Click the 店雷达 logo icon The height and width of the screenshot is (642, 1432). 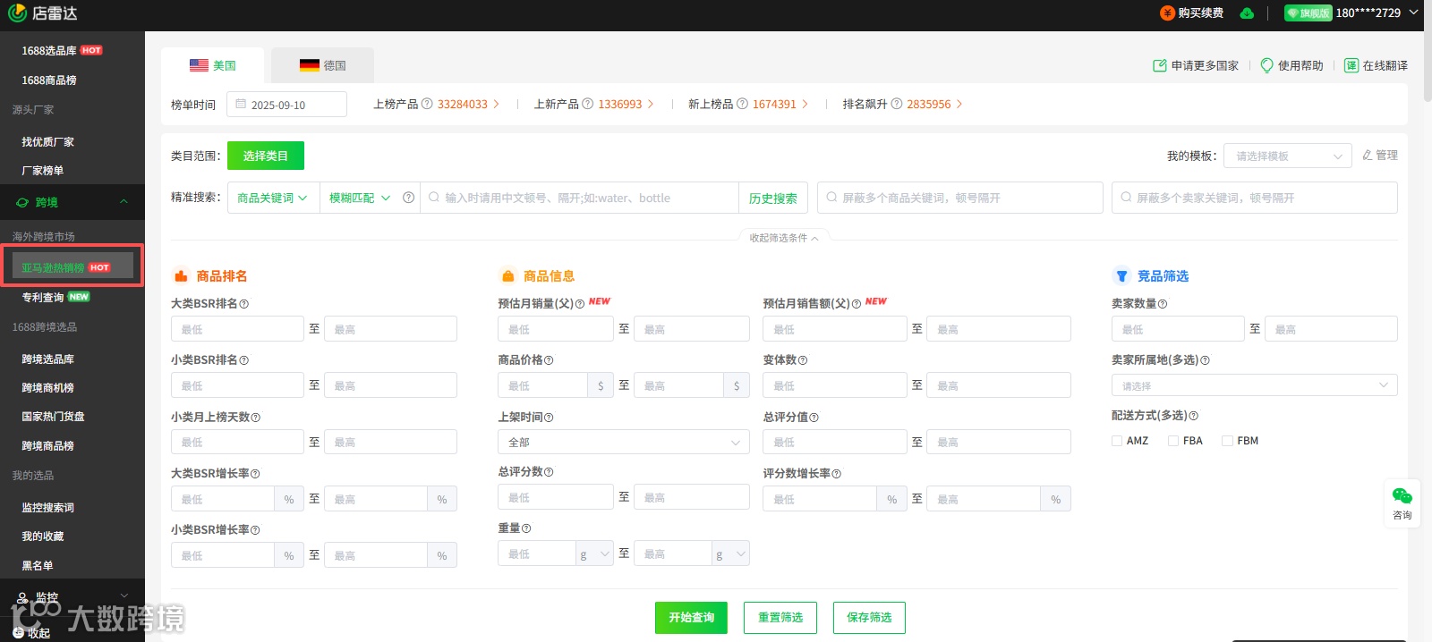16,13
